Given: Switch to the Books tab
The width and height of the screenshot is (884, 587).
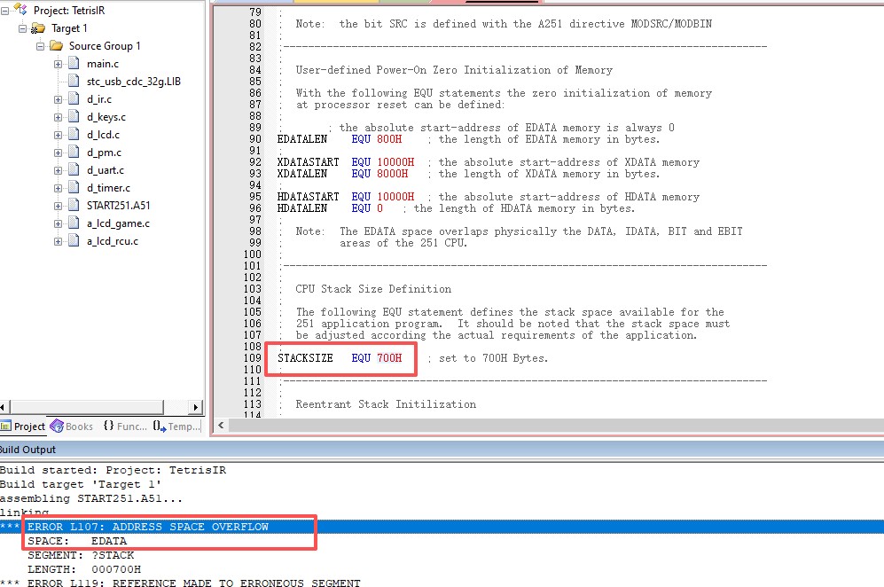Looking at the screenshot, I should tap(72, 427).
